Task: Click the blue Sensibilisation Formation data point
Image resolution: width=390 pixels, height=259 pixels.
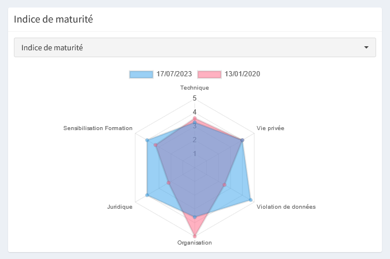Action: coord(147,140)
